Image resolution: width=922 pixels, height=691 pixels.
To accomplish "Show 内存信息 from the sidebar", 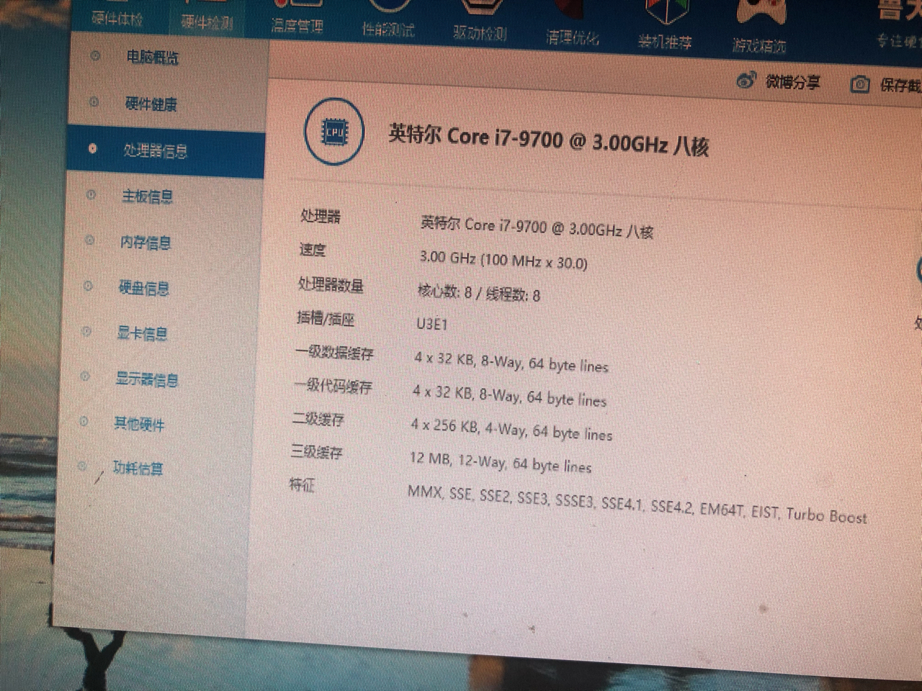I will pos(145,243).
